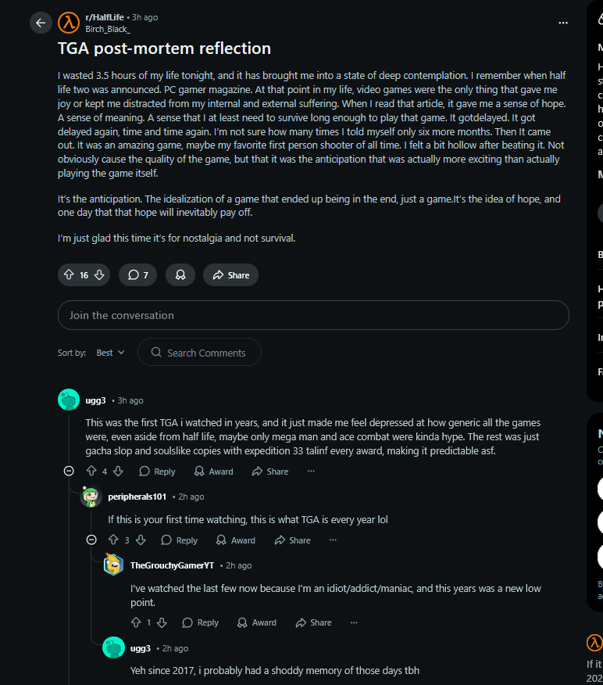This screenshot has height=685, width=603.
Task: Collapse the peripherals101 reply thread
Action: [91, 540]
